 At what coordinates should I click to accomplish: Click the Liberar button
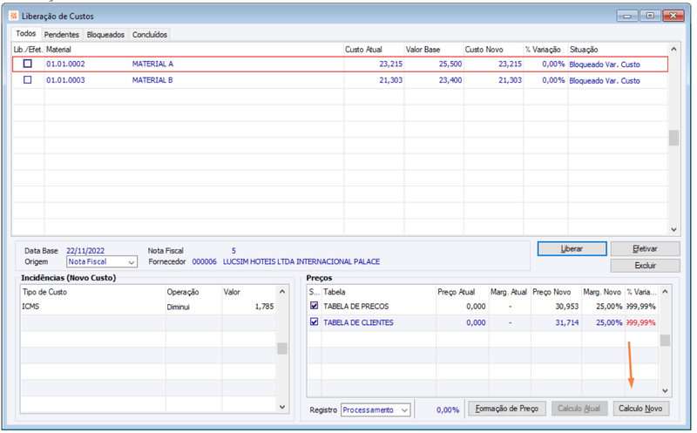(x=572, y=249)
